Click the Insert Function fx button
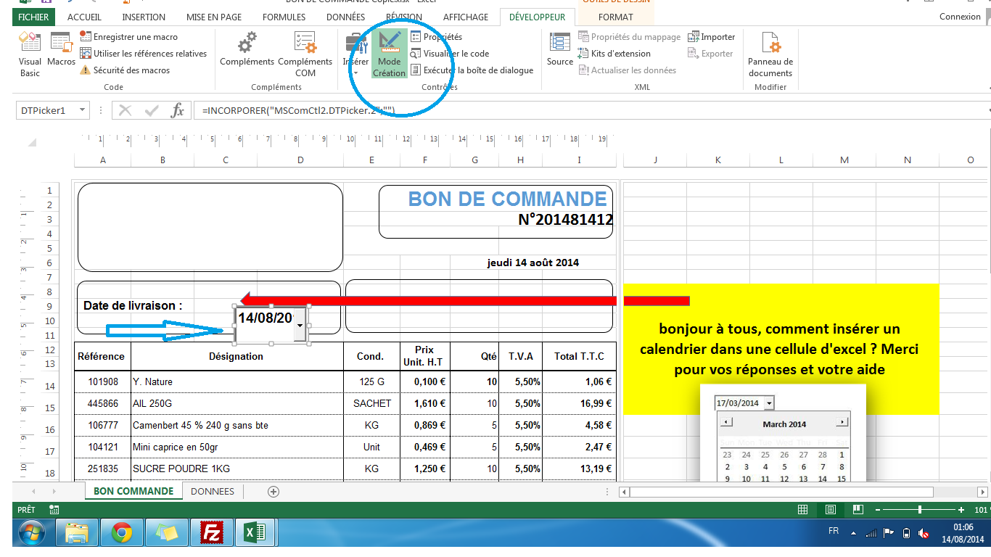 177,110
